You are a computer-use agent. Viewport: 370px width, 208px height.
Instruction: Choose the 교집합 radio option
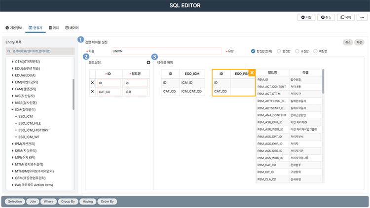(296, 51)
